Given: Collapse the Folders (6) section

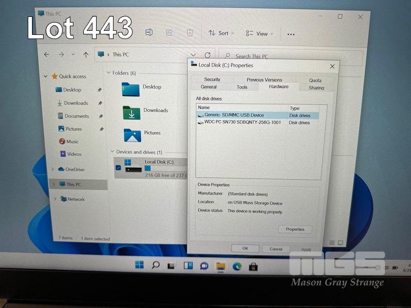Looking at the screenshot, I should (x=108, y=73).
